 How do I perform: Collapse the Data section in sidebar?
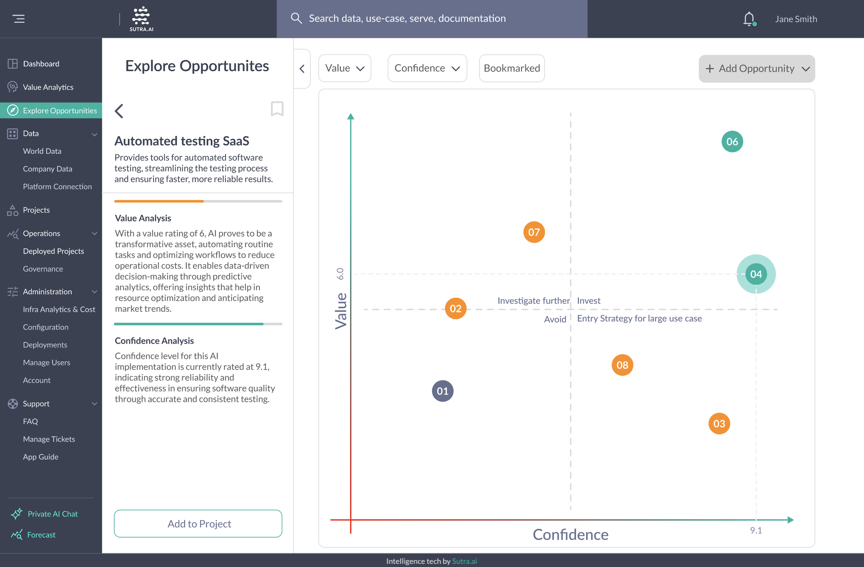click(94, 134)
